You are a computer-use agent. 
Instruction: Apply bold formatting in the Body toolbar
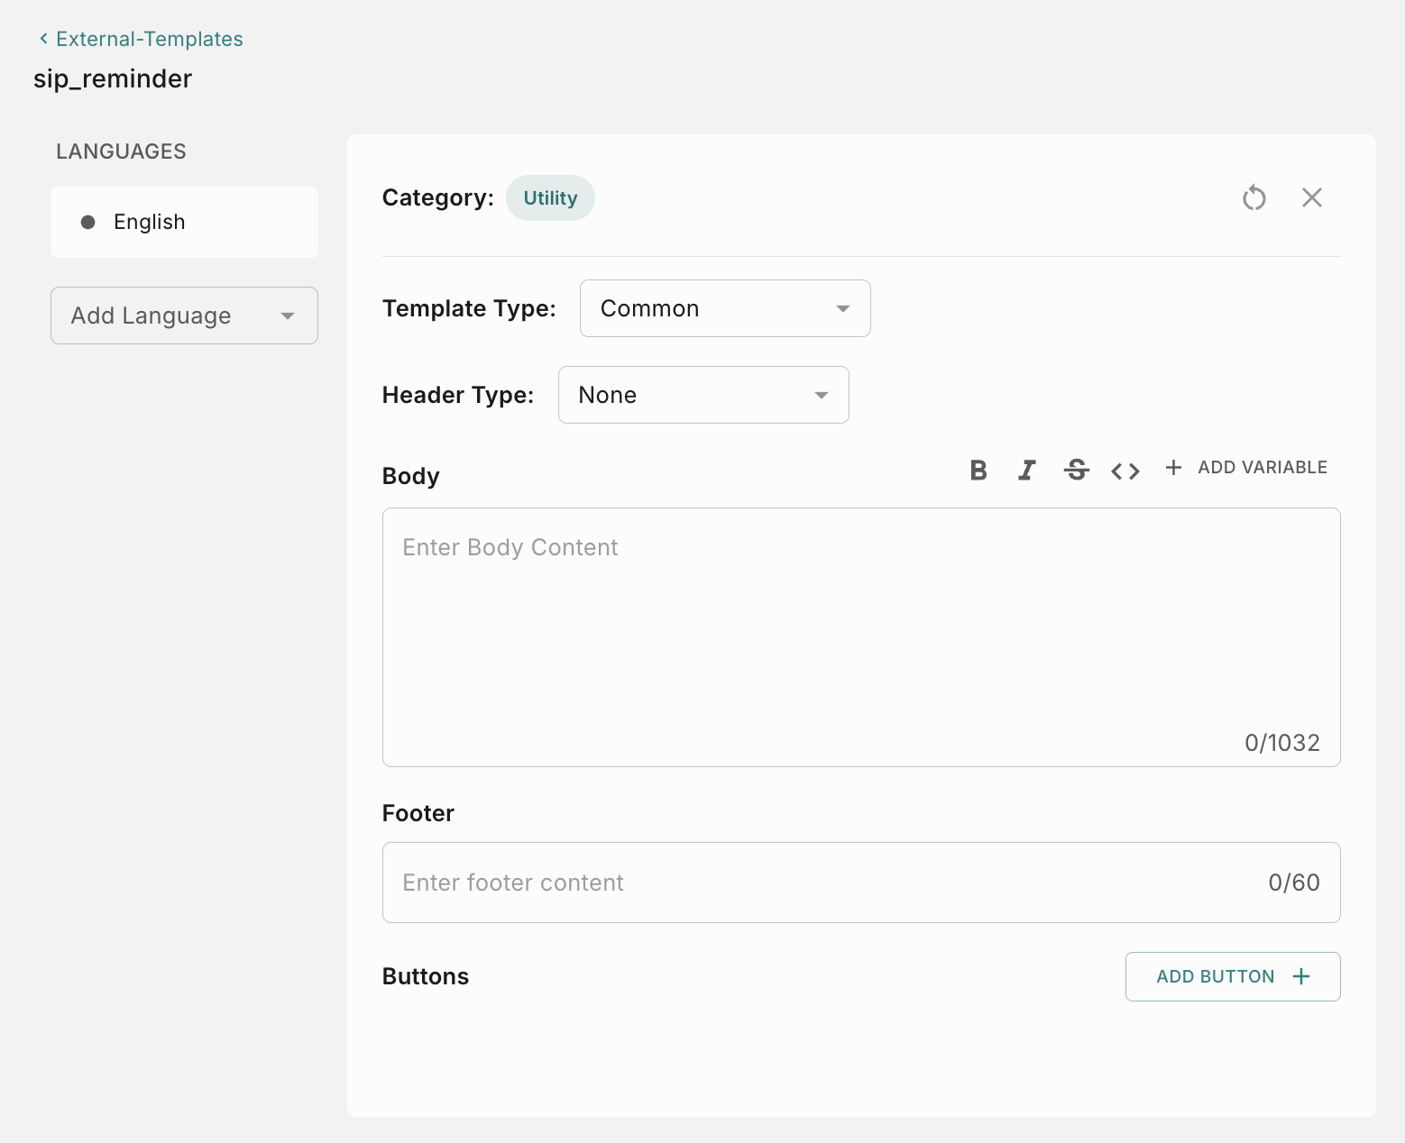tap(978, 470)
